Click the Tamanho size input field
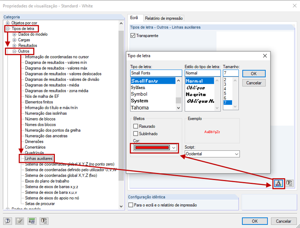Viewport: 300px width, 228px height. click(x=231, y=73)
